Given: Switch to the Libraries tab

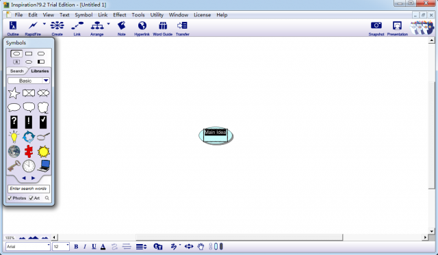Looking at the screenshot, I should [x=40, y=71].
